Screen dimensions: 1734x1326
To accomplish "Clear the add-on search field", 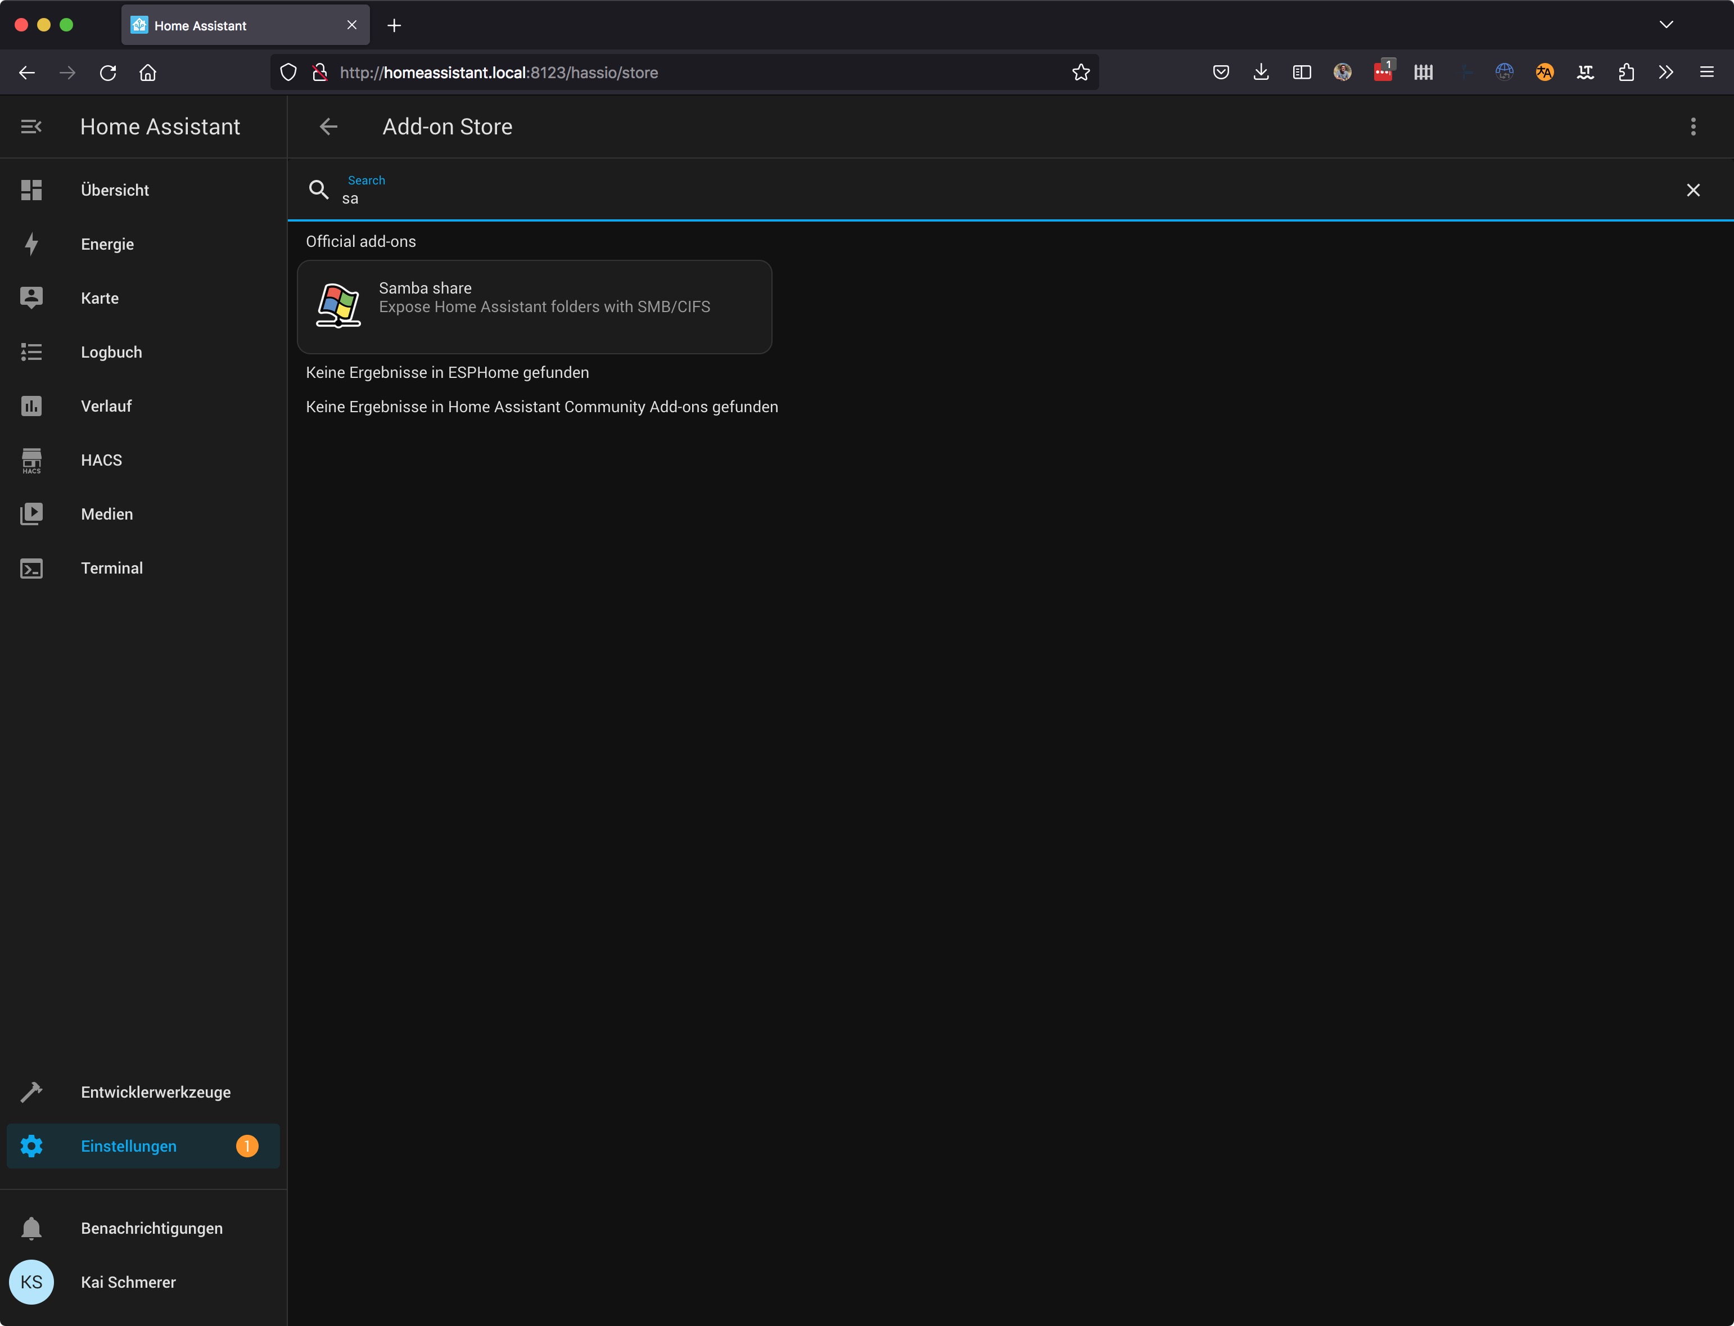I will [1693, 190].
